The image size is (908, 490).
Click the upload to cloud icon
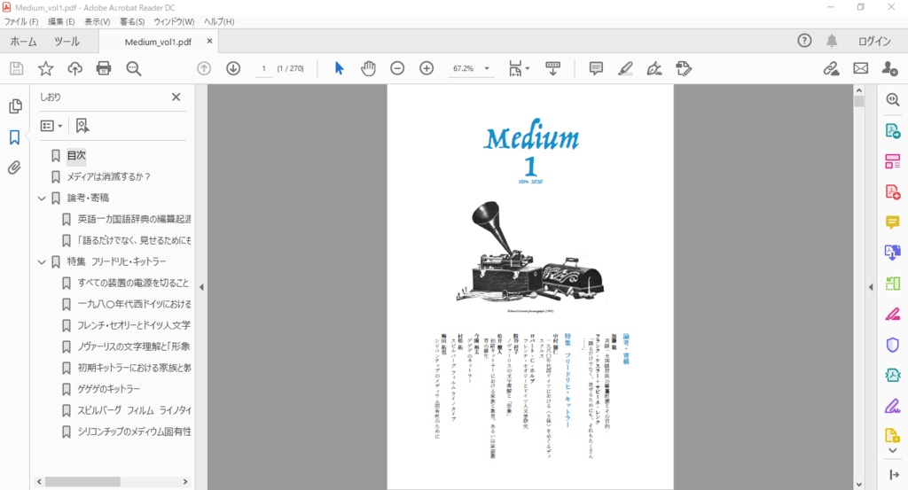74,68
